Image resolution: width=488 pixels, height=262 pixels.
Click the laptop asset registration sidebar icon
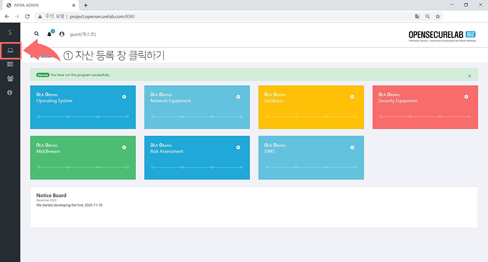(10, 51)
